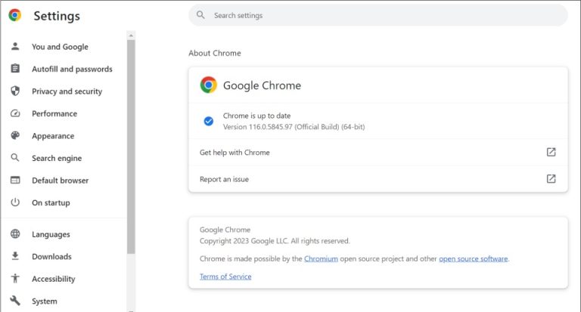Click the Appearance palette icon
This screenshot has height=312, width=581.
[15, 136]
